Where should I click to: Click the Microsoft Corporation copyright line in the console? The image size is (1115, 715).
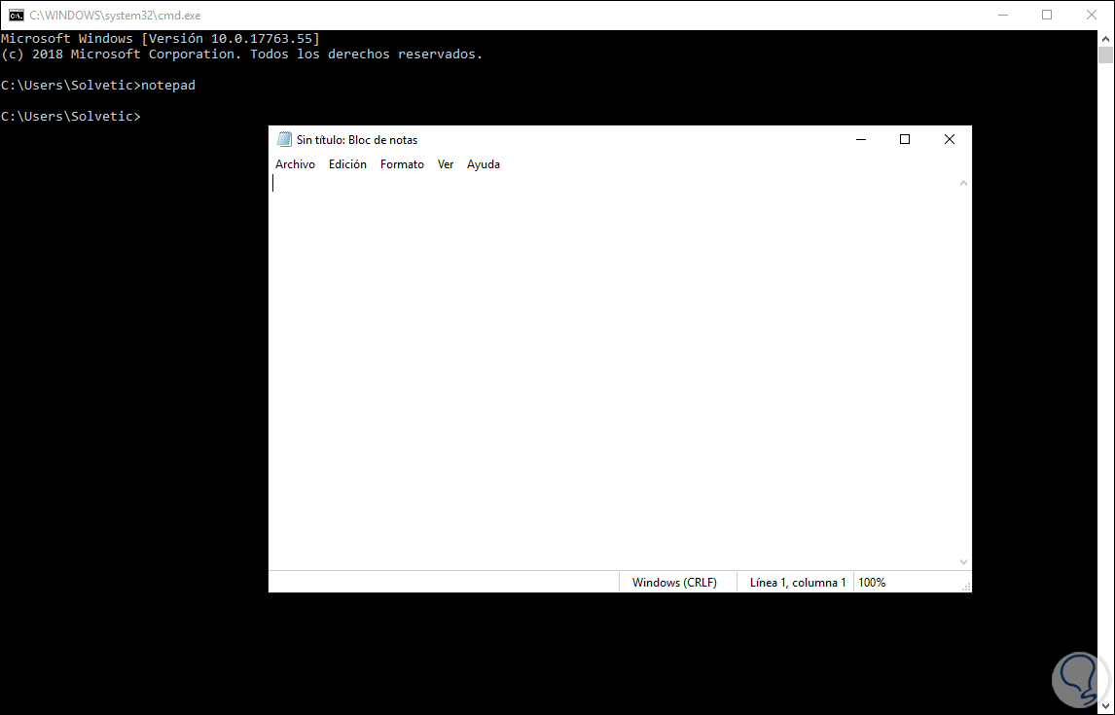pos(241,54)
